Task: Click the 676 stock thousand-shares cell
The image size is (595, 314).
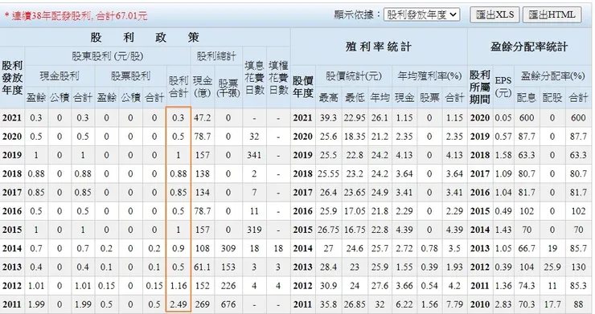Action: coord(228,304)
